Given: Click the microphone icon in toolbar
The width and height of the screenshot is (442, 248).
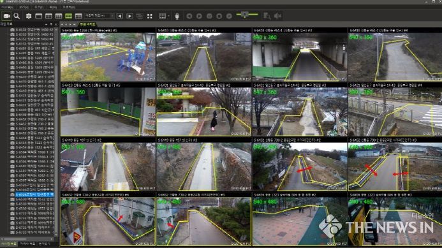Looking at the screenshot, I should 177,16.
